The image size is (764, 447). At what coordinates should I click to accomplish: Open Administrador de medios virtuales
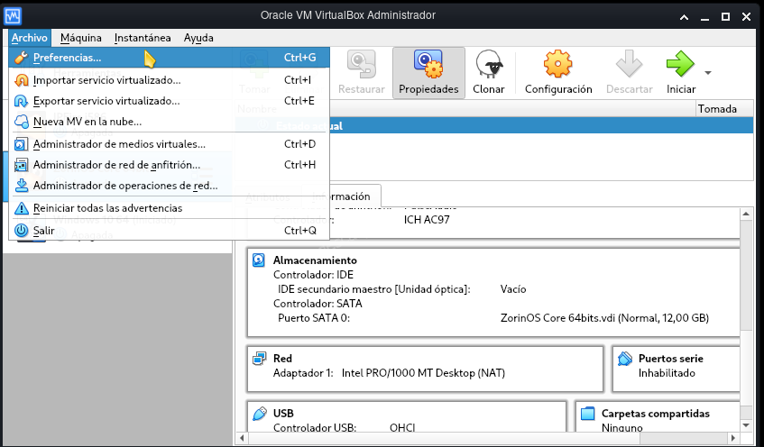click(169, 144)
